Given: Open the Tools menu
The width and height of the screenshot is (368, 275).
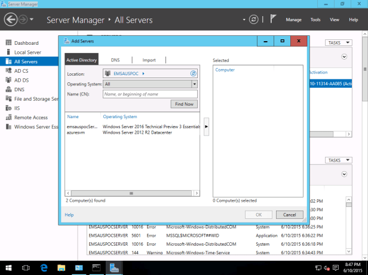Looking at the screenshot, I should coord(315,20).
